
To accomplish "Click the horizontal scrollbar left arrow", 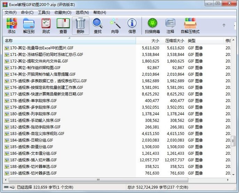I will 6,180.
